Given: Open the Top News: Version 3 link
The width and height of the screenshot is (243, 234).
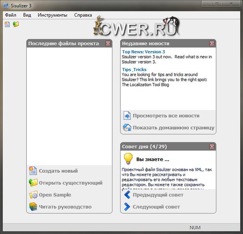Looking at the screenshot, I should pyautogui.click(x=143, y=52).
